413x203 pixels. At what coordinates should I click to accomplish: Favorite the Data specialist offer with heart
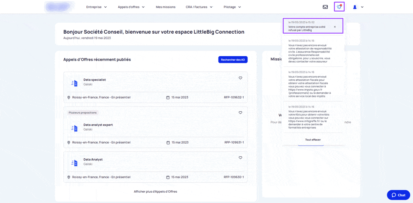pyautogui.click(x=241, y=78)
